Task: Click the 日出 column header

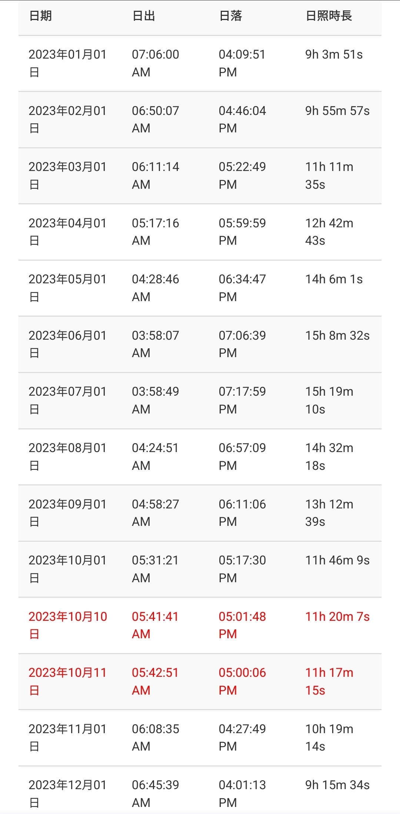Action: (x=144, y=16)
